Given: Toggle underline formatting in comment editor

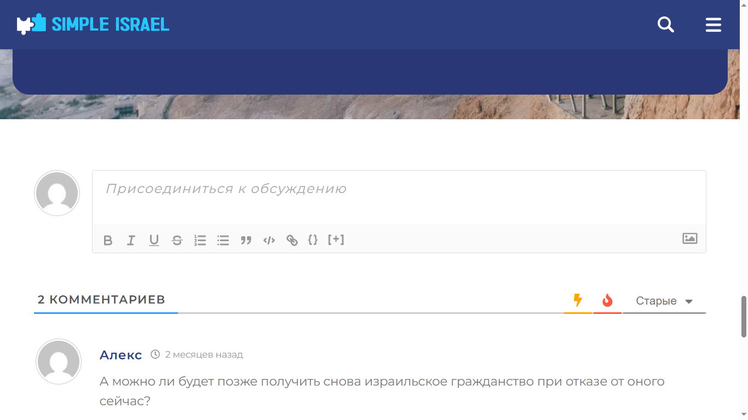Looking at the screenshot, I should 154,241.
